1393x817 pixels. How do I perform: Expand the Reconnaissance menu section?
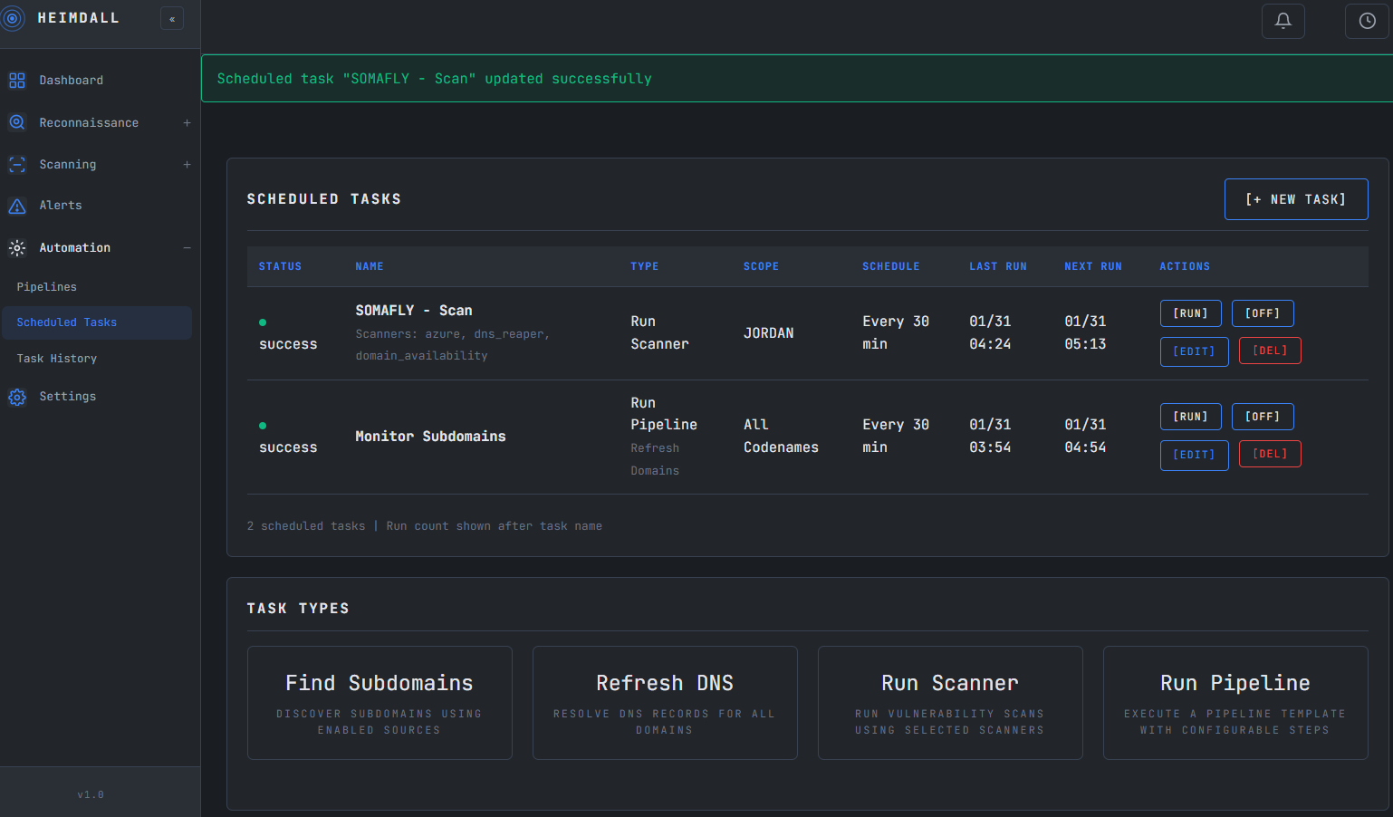187,122
